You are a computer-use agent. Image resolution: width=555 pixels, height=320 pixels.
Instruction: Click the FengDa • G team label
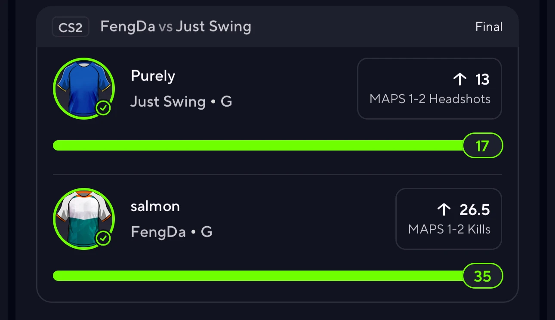pos(171,232)
